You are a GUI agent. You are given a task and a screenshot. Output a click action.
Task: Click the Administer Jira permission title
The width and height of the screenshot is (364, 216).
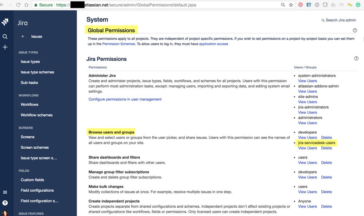tap(102, 76)
